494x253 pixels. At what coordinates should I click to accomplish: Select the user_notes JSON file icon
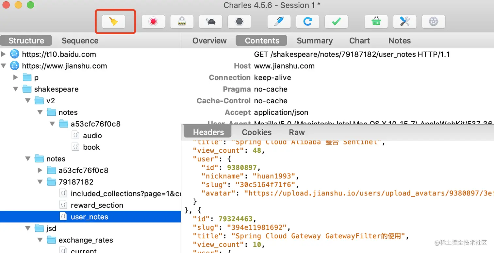(x=63, y=217)
